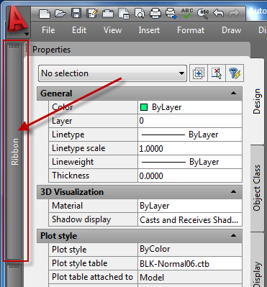The image size is (267, 287).
Task: Click Plot table attached to Model value
Action: pyautogui.click(x=190, y=277)
